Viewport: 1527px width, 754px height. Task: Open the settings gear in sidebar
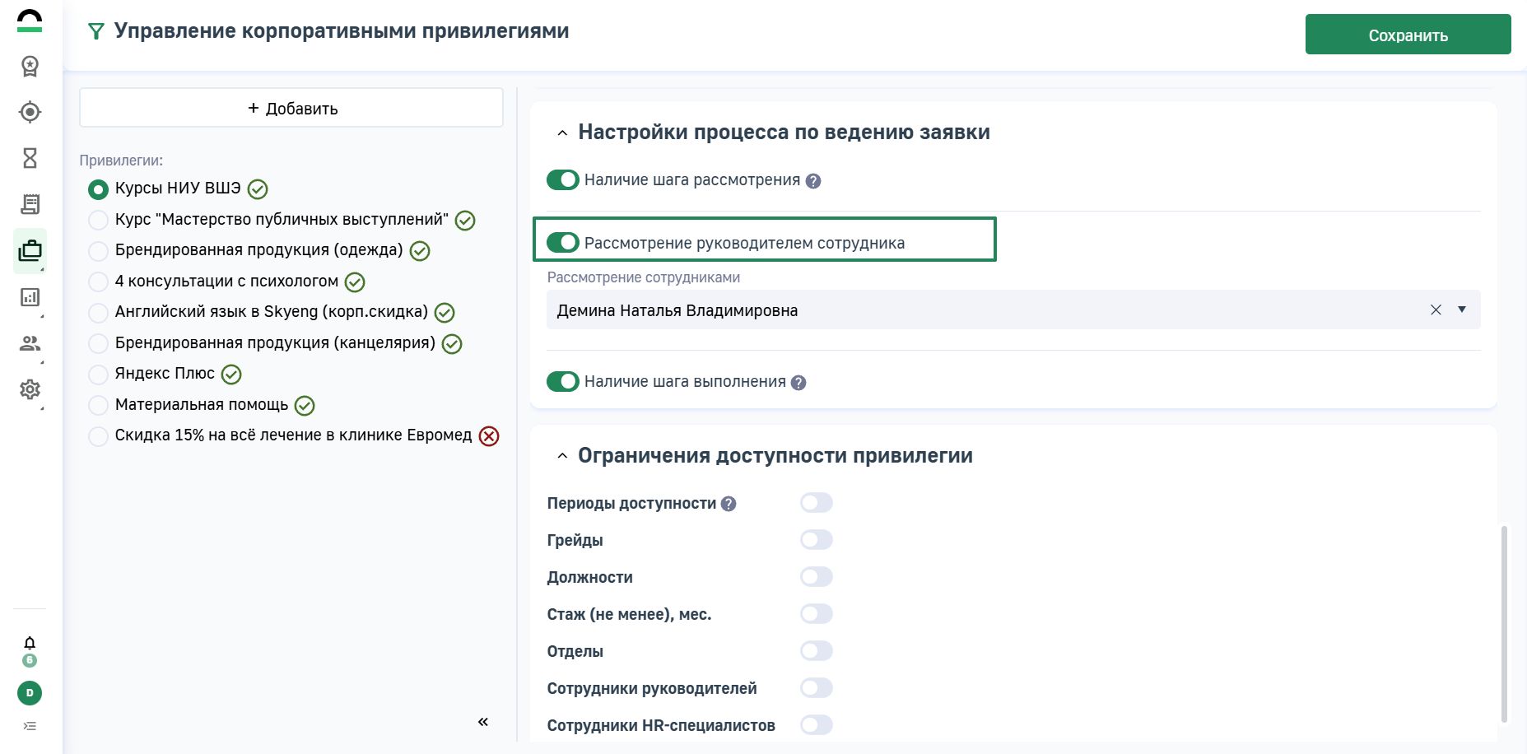click(30, 389)
